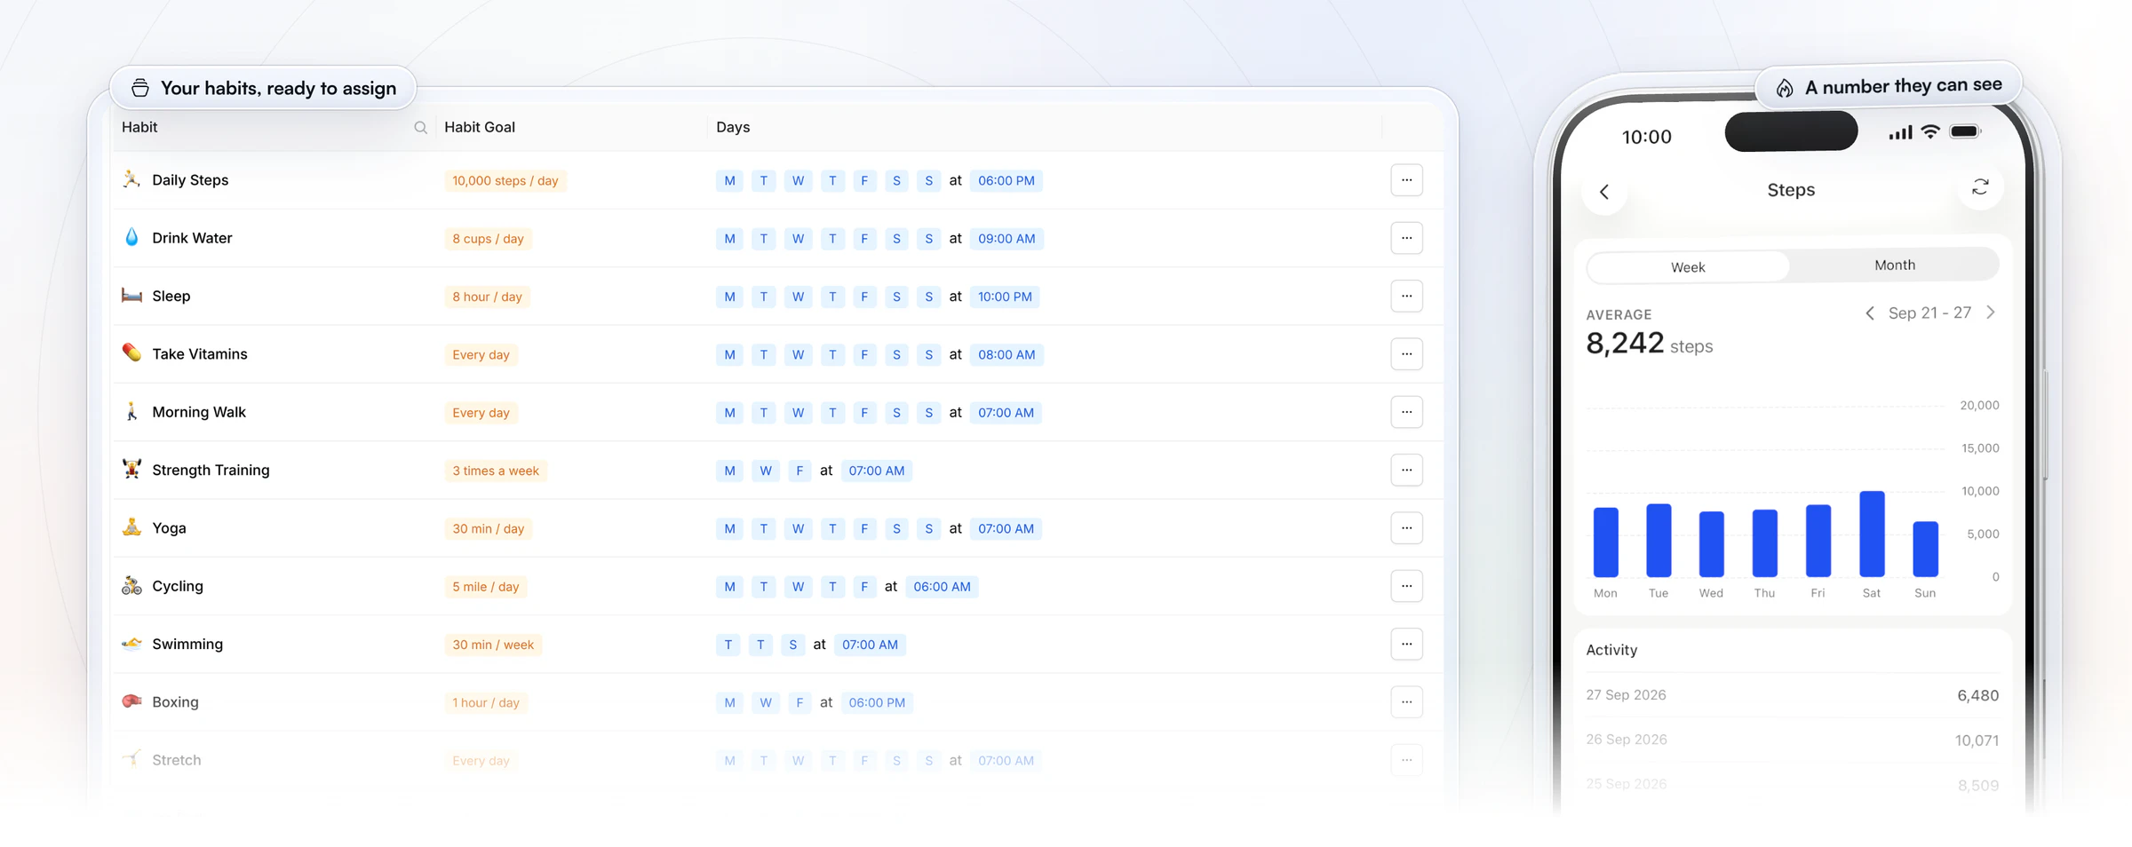Open the three-dot menu for Sleep row

pos(1406,296)
